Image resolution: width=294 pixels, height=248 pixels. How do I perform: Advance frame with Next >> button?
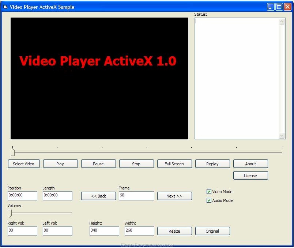click(x=174, y=196)
